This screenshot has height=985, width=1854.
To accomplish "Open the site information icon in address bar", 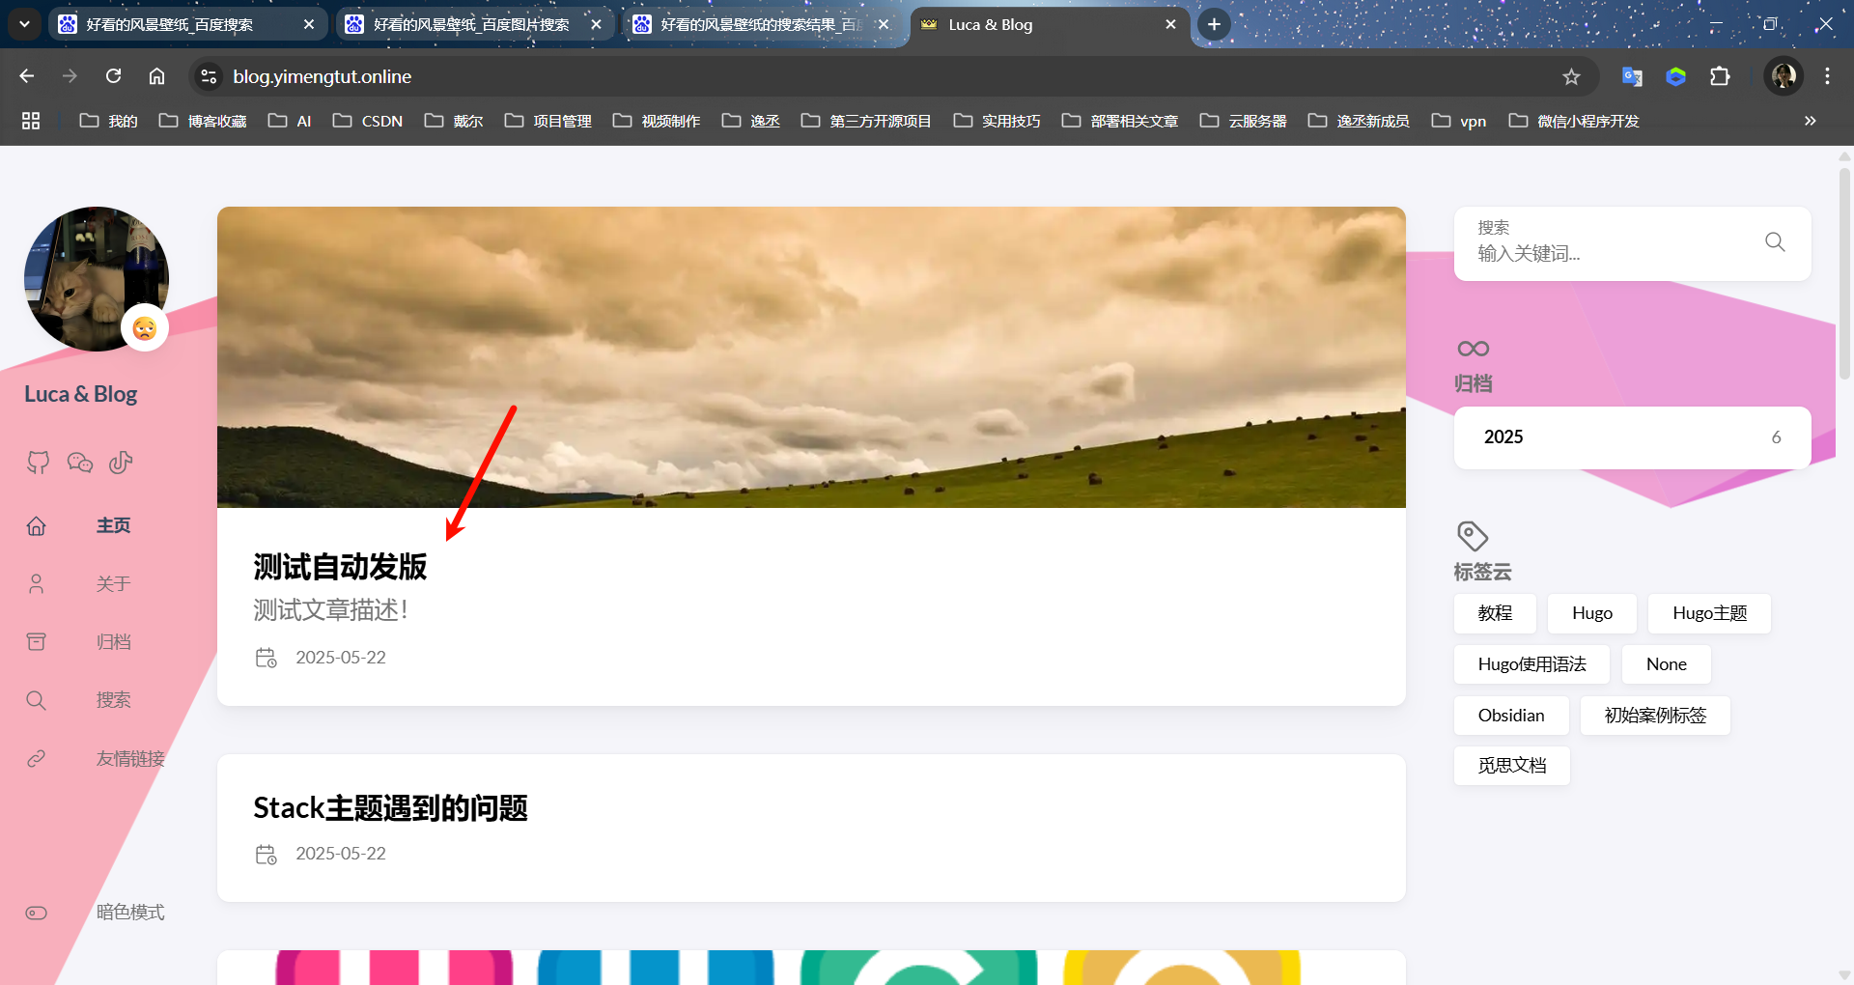I will pos(209,76).
